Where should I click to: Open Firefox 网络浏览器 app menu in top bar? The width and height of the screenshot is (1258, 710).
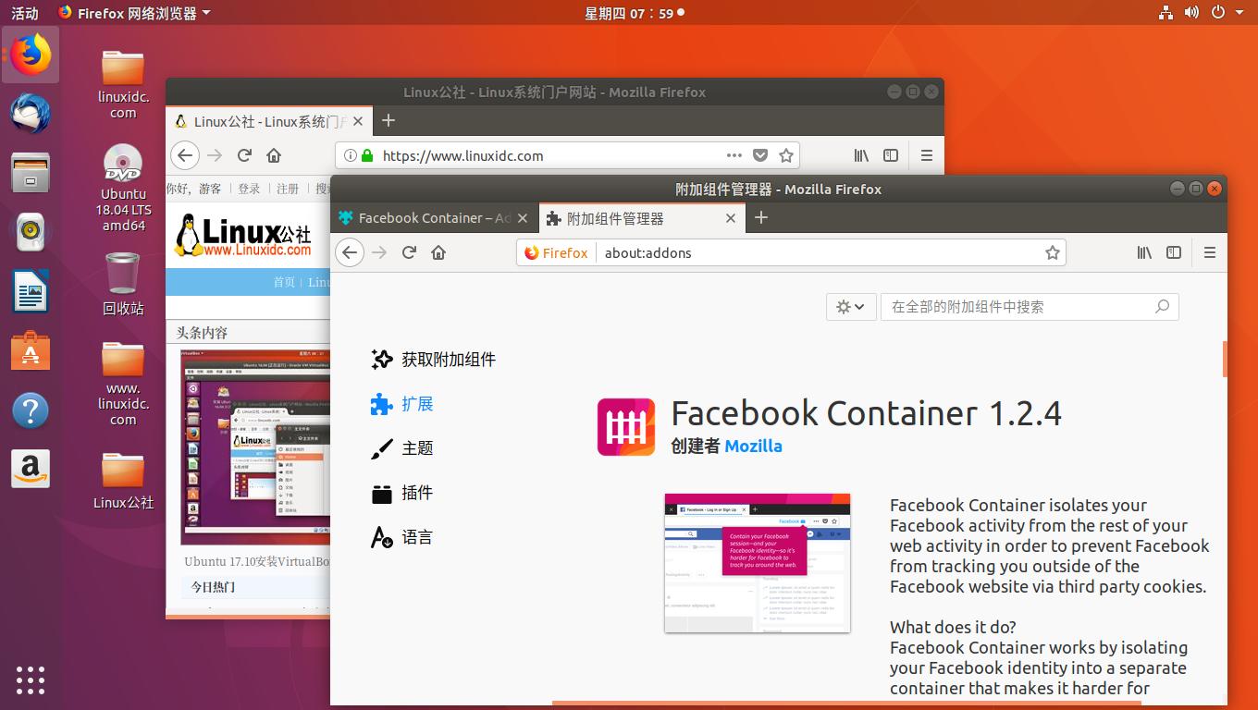[x=133, y=13]
